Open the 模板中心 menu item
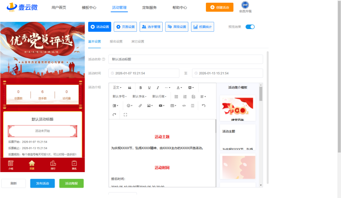The width and height of the screenshot is (341, 198). click(89, 8)
